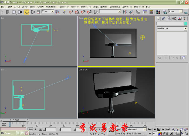Select the Select Object arrow tool
This screenshot has height=136, width=189.
point(2,12)
